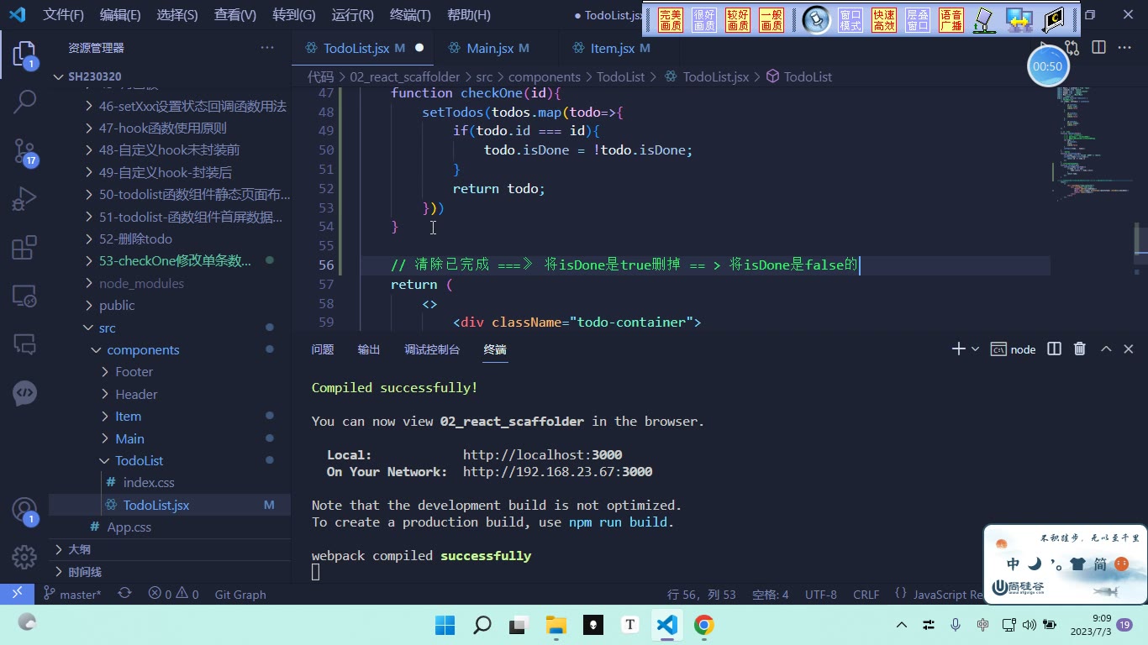Kill terminal with trash icon
1148x645 pixels.
tap(1080, 349)
